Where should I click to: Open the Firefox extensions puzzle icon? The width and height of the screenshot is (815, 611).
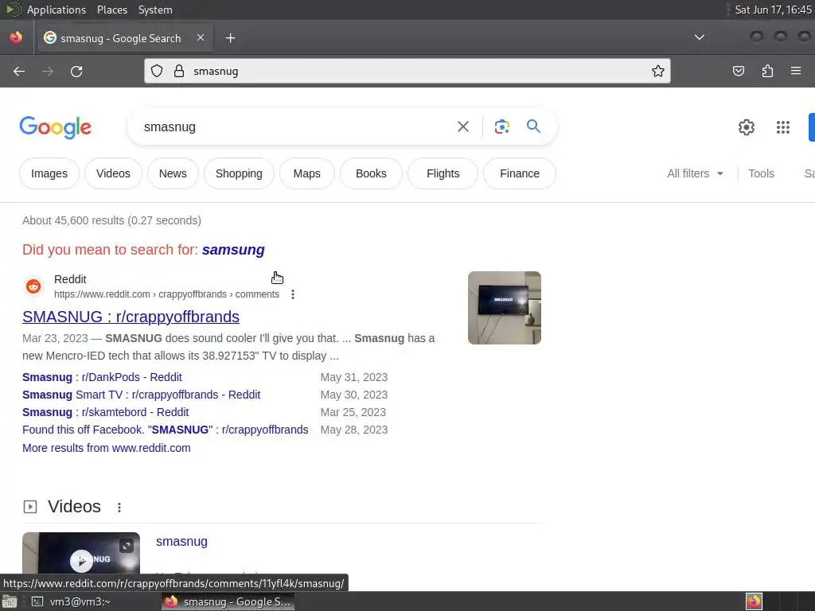(x=767, y=71)
